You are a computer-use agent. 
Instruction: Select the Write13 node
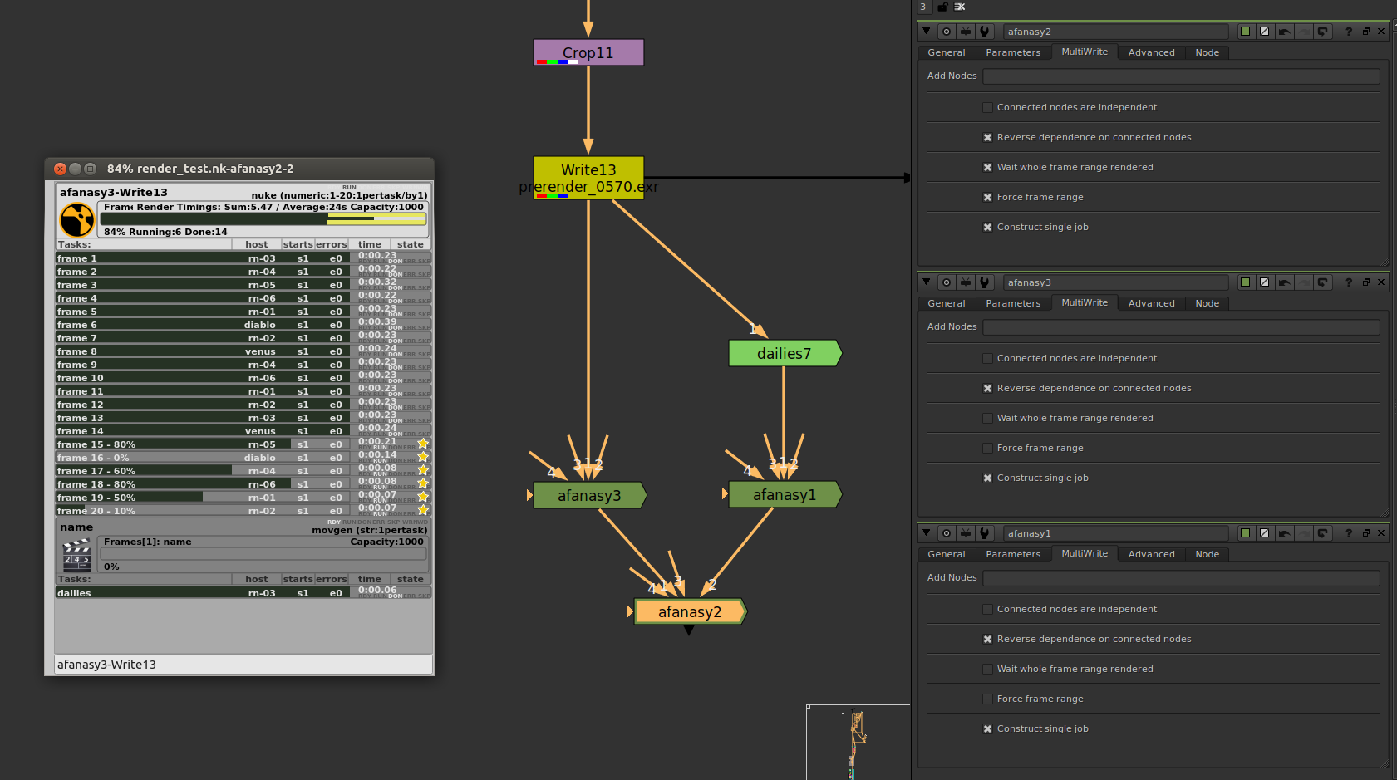tap(588, 178)
